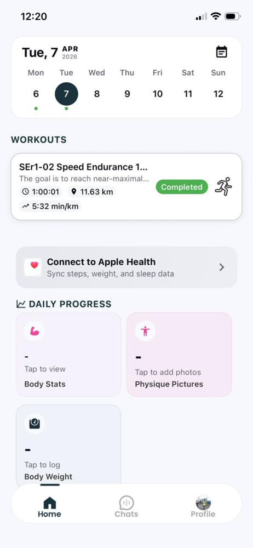
Task: Tap the Body Weight scale icon
Action: pos(34,424)
